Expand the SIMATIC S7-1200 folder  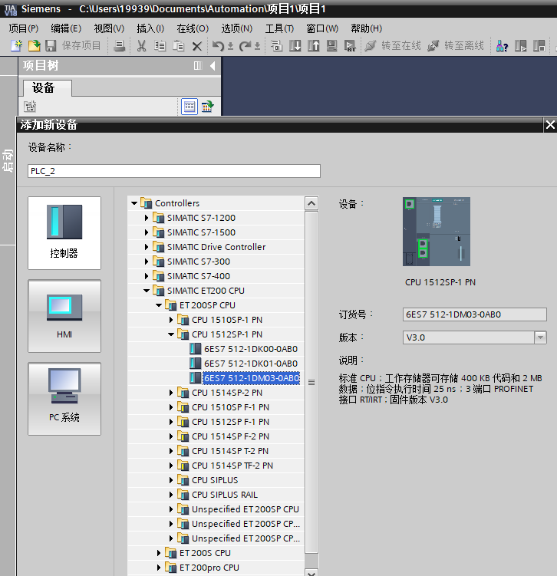click(x=147, y=218)
